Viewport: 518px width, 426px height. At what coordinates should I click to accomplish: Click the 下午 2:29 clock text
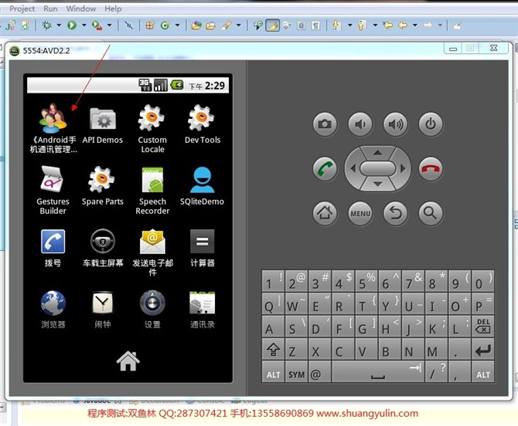[206, 86]
